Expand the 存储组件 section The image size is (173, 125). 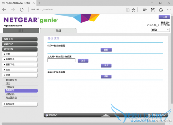pos(20,59)
